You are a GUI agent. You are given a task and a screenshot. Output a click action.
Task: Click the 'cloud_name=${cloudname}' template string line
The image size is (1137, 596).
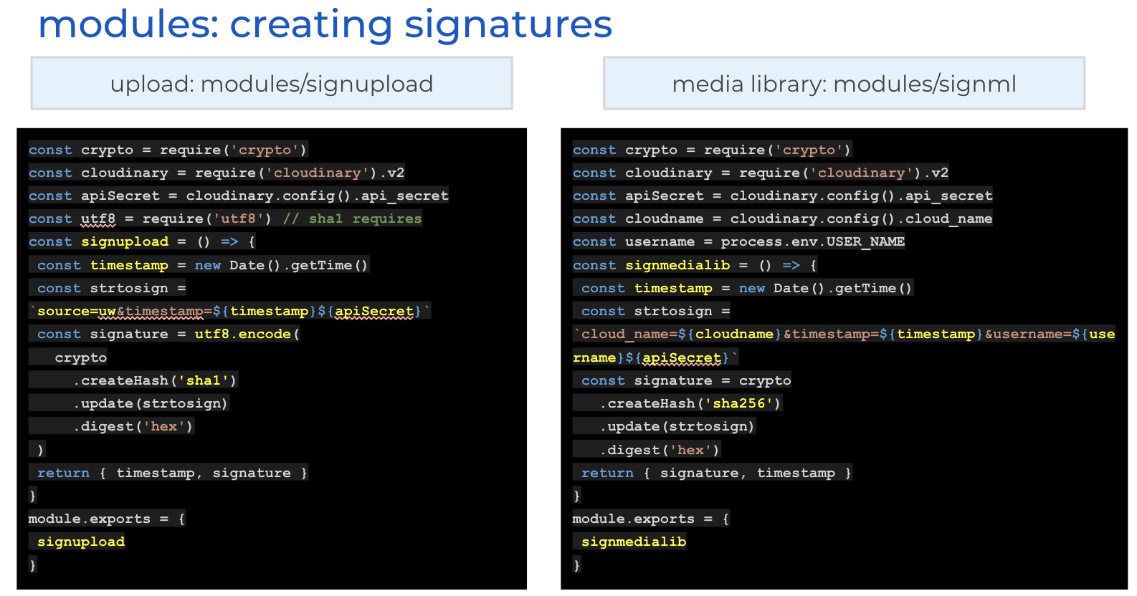pyautogui.click(x=845, y=334)
